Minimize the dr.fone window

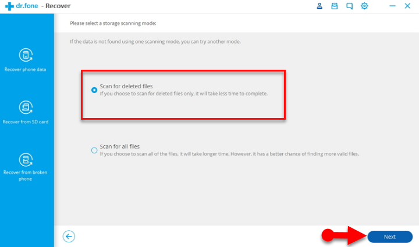click(x=391, y=6)
